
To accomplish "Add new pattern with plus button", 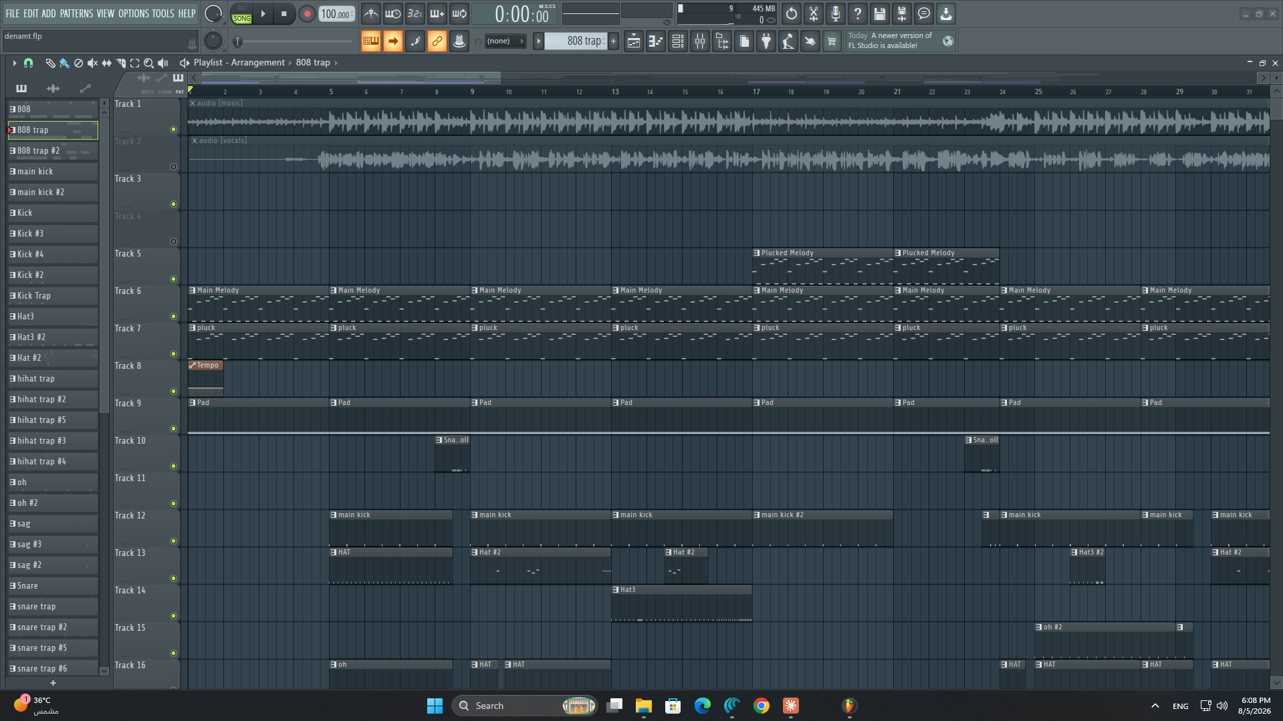I will click(613, 41).
